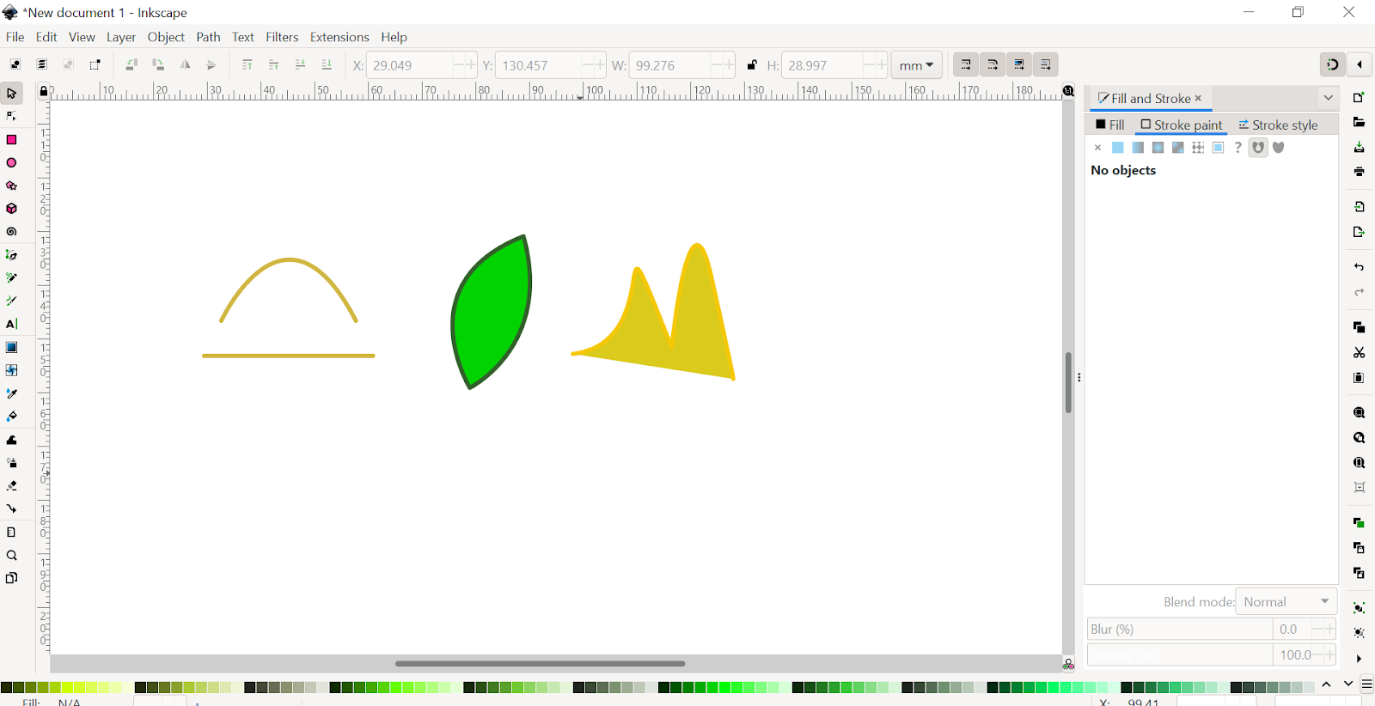This screenshot has width=1375, height=706.
Task: Select the Zoom magnifier tool
Action: (12, 555)
